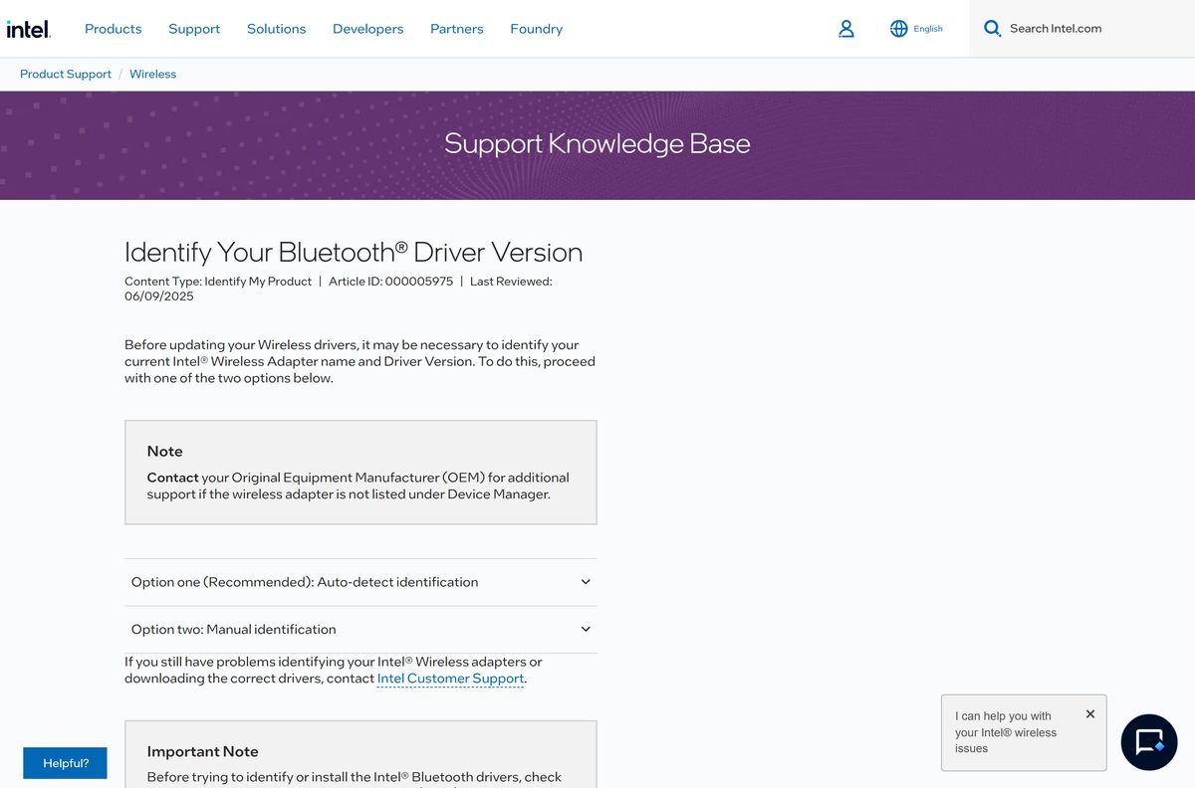The height and width of the screenshot is (788, 1195).
Task: Click the wireless help chat message
Action: pos(1006,732)
